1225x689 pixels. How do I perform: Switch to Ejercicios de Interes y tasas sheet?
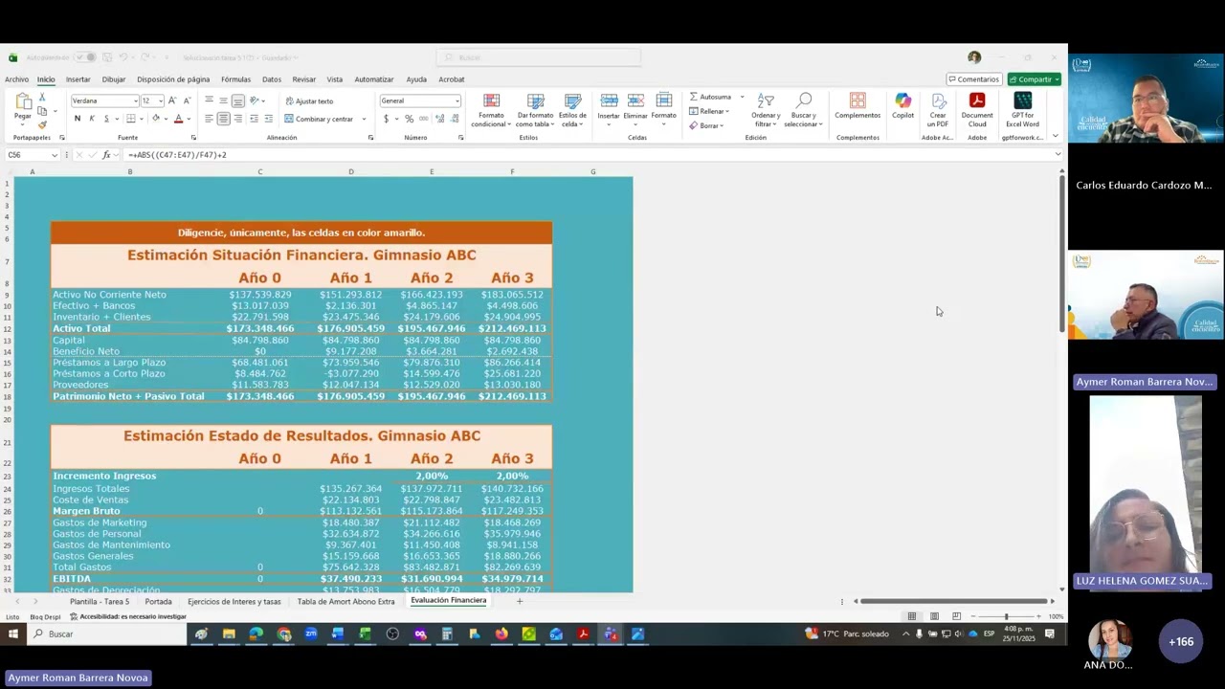coord(234,601)
